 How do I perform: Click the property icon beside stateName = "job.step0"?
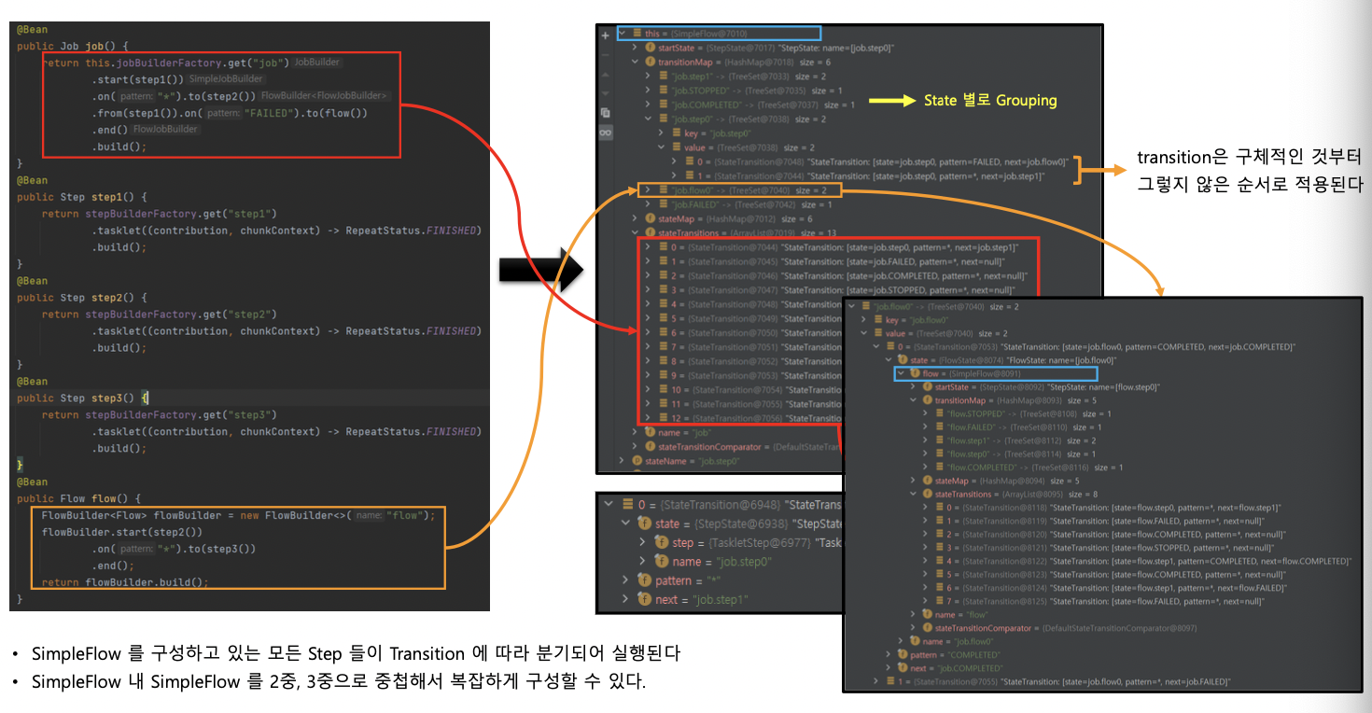(637, 461)
